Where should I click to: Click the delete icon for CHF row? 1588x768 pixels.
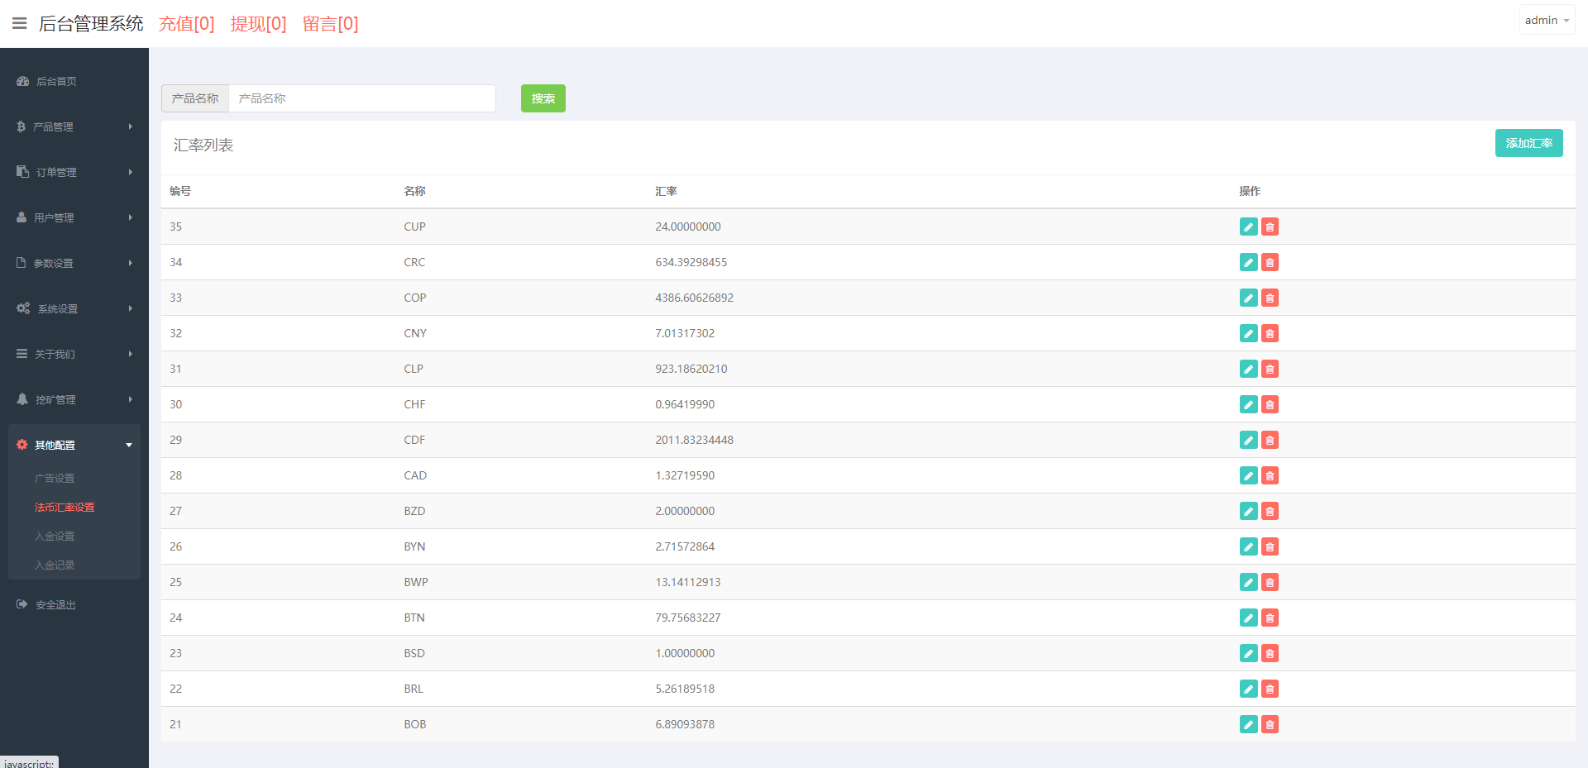click(x=1270, y=404)
